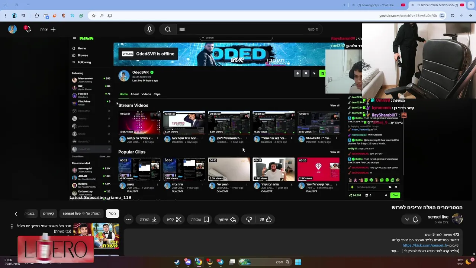Screen dimensions: 476x268
Task: Open the weather widget showing 10°C
Action: click(x=465, y=262)
